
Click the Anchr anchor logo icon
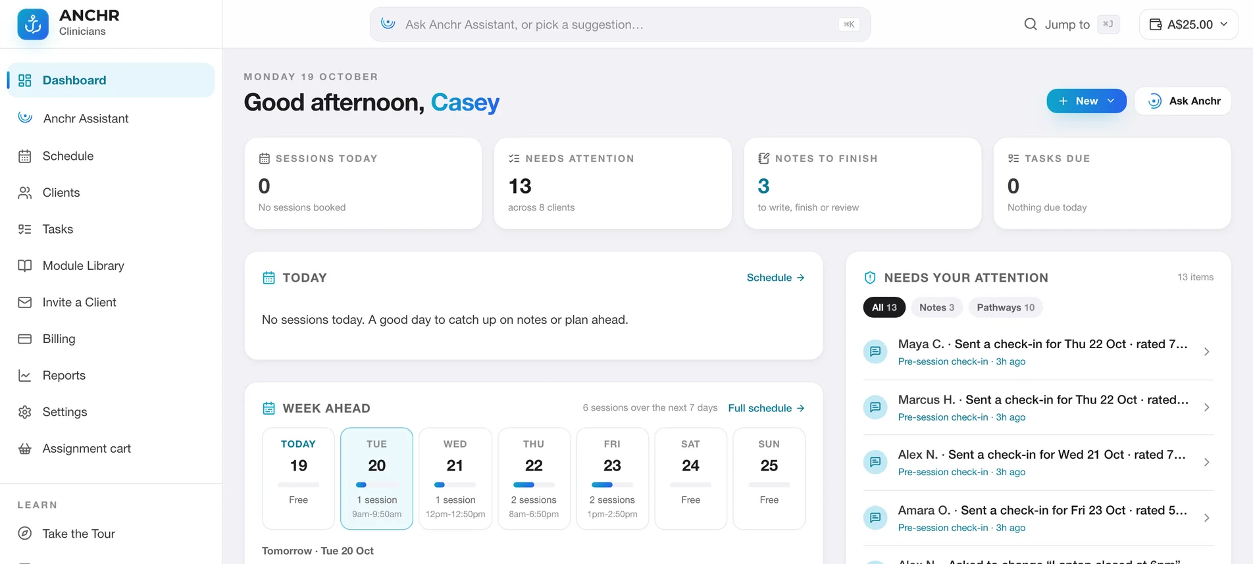click(33, 24)
